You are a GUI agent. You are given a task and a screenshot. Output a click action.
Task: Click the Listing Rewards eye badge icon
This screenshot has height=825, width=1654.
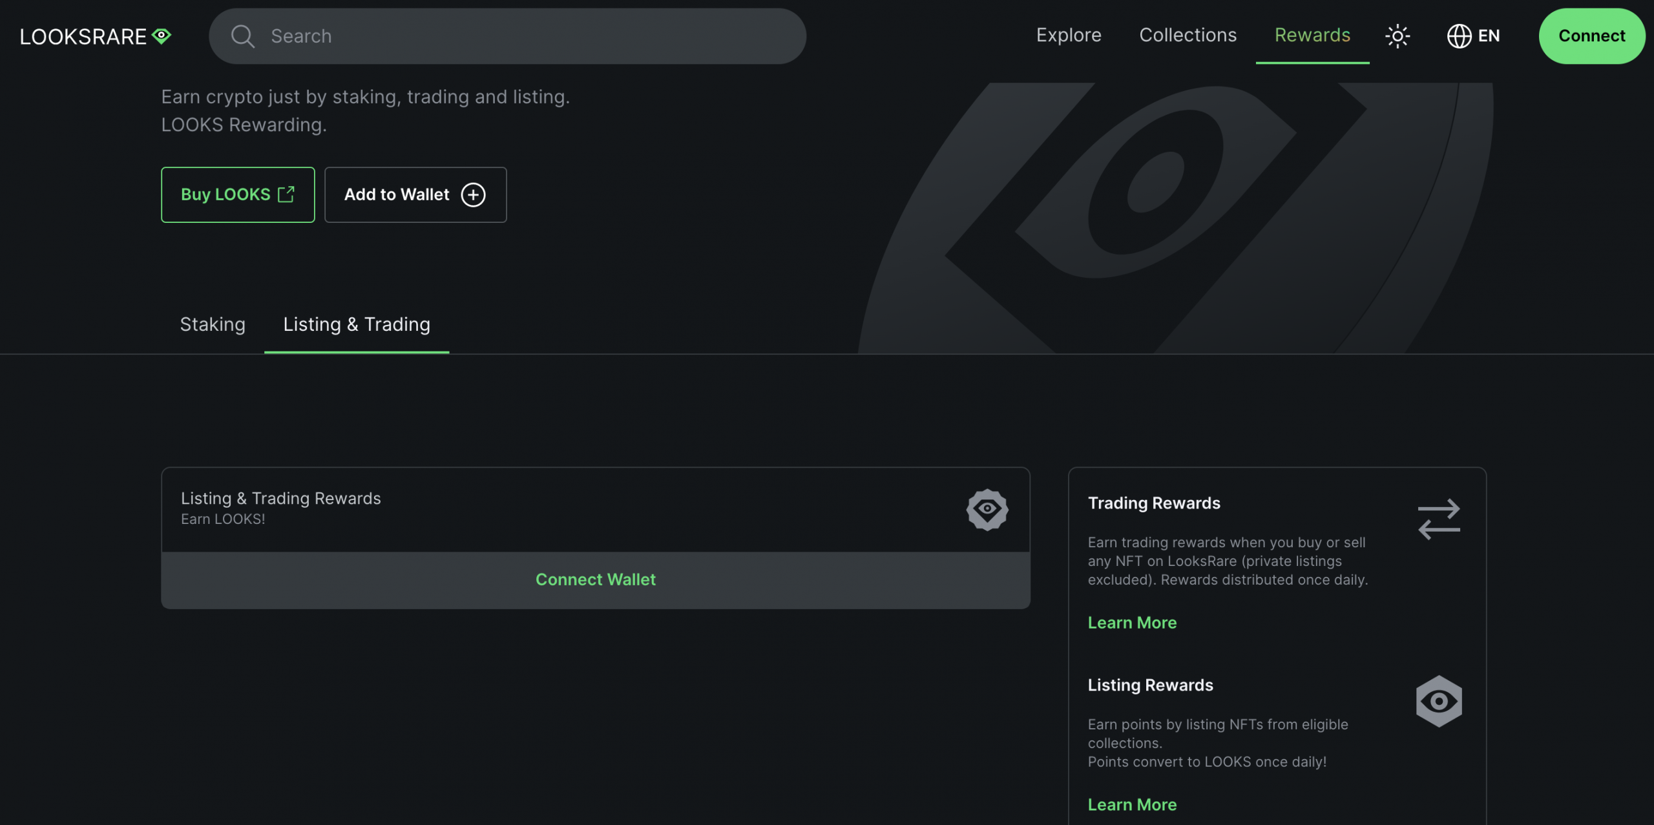(1439, 701)
